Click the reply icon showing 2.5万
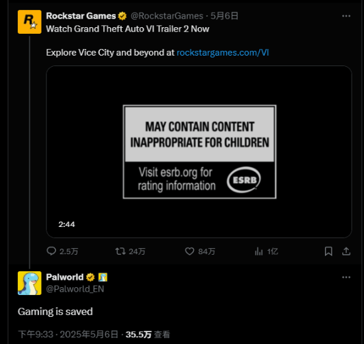The image size is (364, 344). pyautogui.click(x=52, y=251)
